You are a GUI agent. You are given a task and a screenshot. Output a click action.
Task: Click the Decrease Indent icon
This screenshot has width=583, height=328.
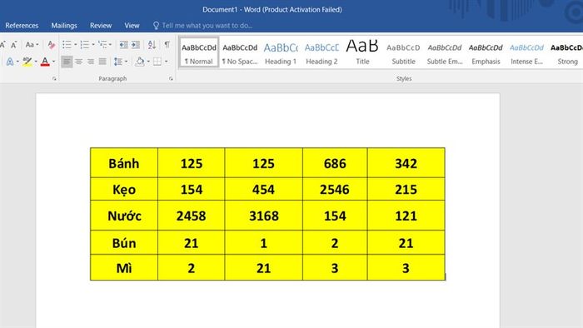click(123, 45)
